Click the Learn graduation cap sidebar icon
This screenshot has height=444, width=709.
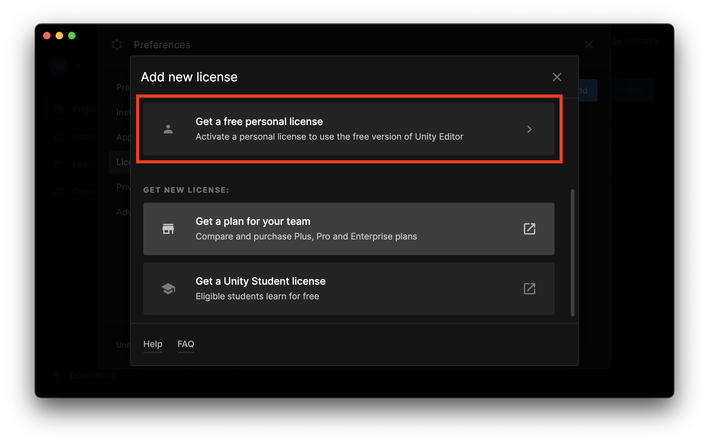59,164
